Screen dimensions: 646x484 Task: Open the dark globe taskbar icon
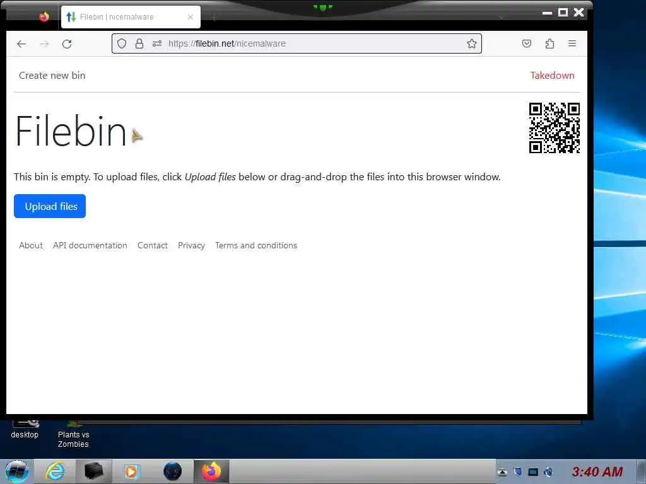click(172, 471)
